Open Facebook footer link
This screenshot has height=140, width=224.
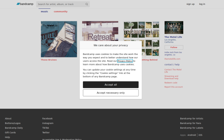pos(47,119)
